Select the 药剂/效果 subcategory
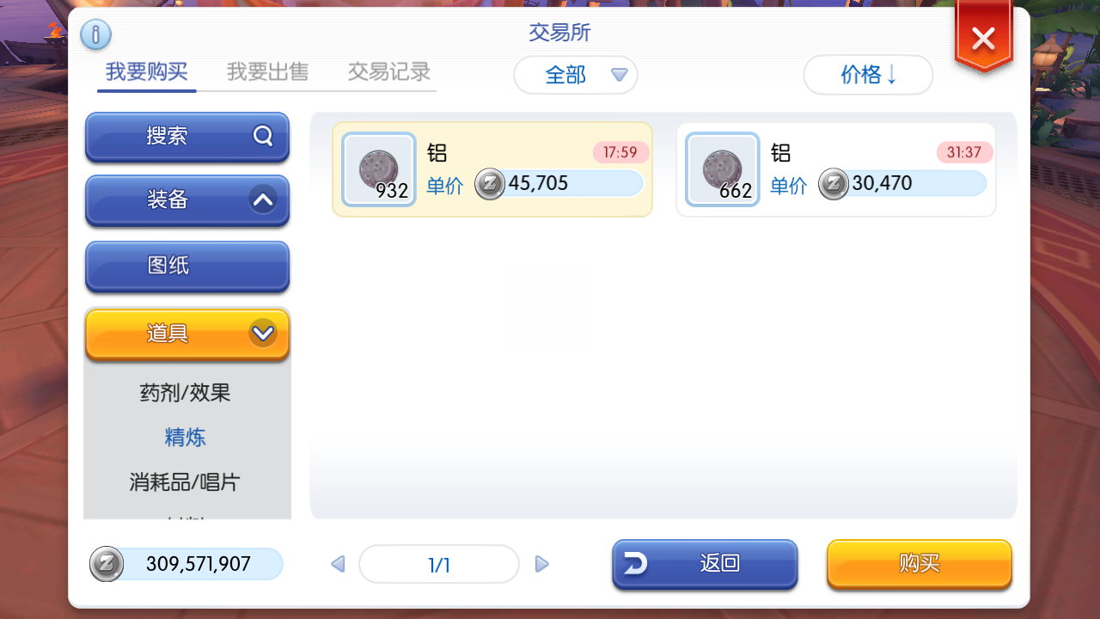The height and width of the screenshot is (619, 1100). click(186, 393)
